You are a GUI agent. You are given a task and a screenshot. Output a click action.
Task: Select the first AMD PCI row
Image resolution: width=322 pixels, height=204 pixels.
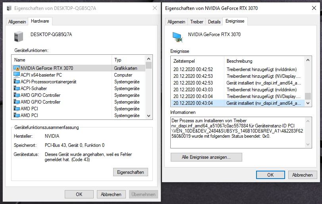[79, 109]
